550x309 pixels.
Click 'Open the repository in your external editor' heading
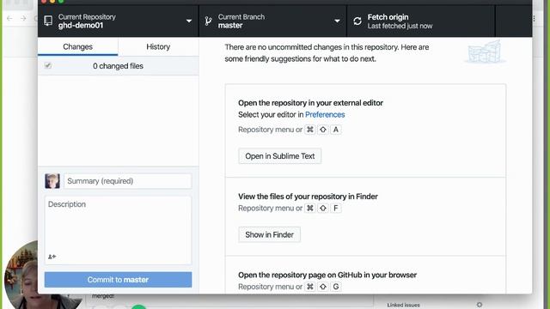(310, 103)
